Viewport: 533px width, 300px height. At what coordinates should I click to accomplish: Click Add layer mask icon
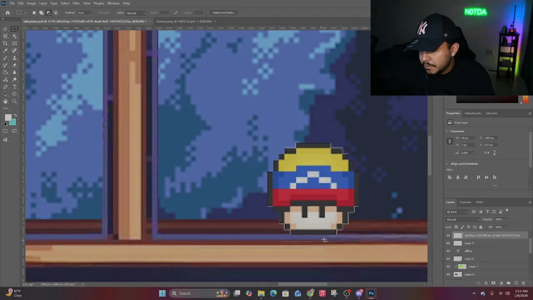point(493,283)
